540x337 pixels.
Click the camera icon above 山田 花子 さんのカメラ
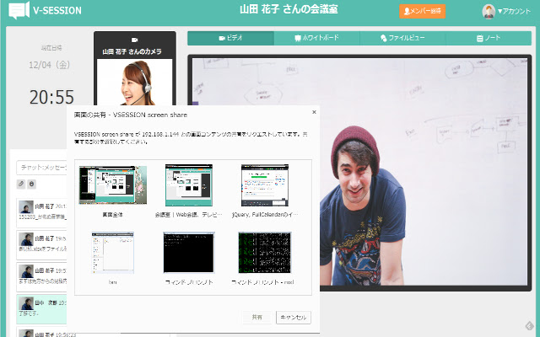click(x=135, y=40)
